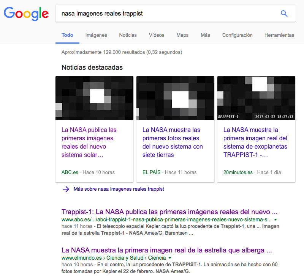The height and width of the screenshot is (279, 304).
Task: Click 'Hace 1 día' on 20minutos card
Action: pyautogui.click(x=269, y=172)
